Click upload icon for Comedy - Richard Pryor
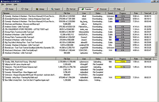 pos(3,72)
